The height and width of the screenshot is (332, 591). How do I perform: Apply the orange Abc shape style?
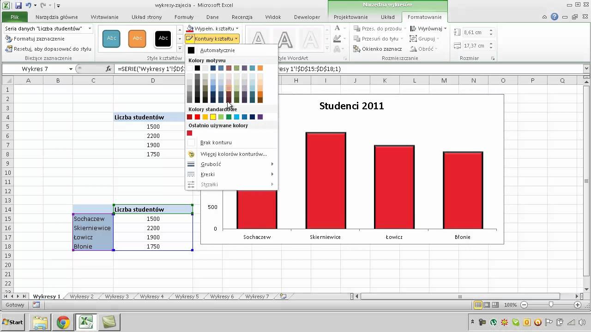[138, 38]
